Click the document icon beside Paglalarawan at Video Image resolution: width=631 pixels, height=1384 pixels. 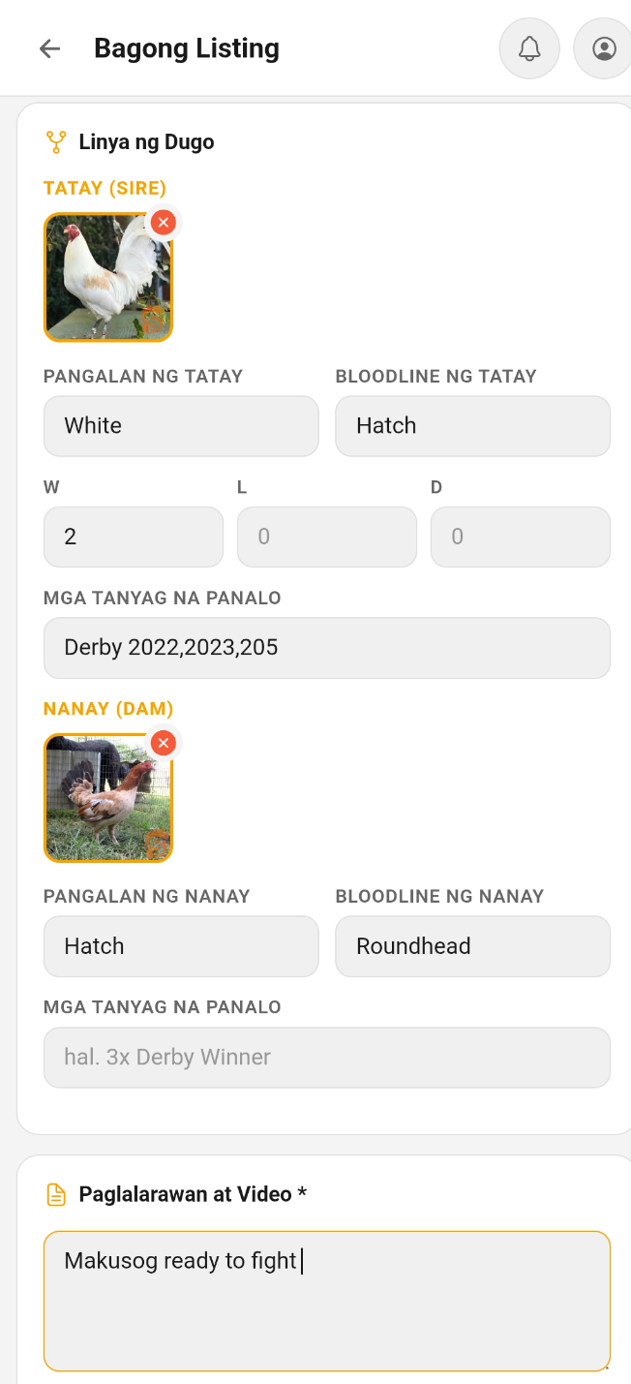point(55,1194)
